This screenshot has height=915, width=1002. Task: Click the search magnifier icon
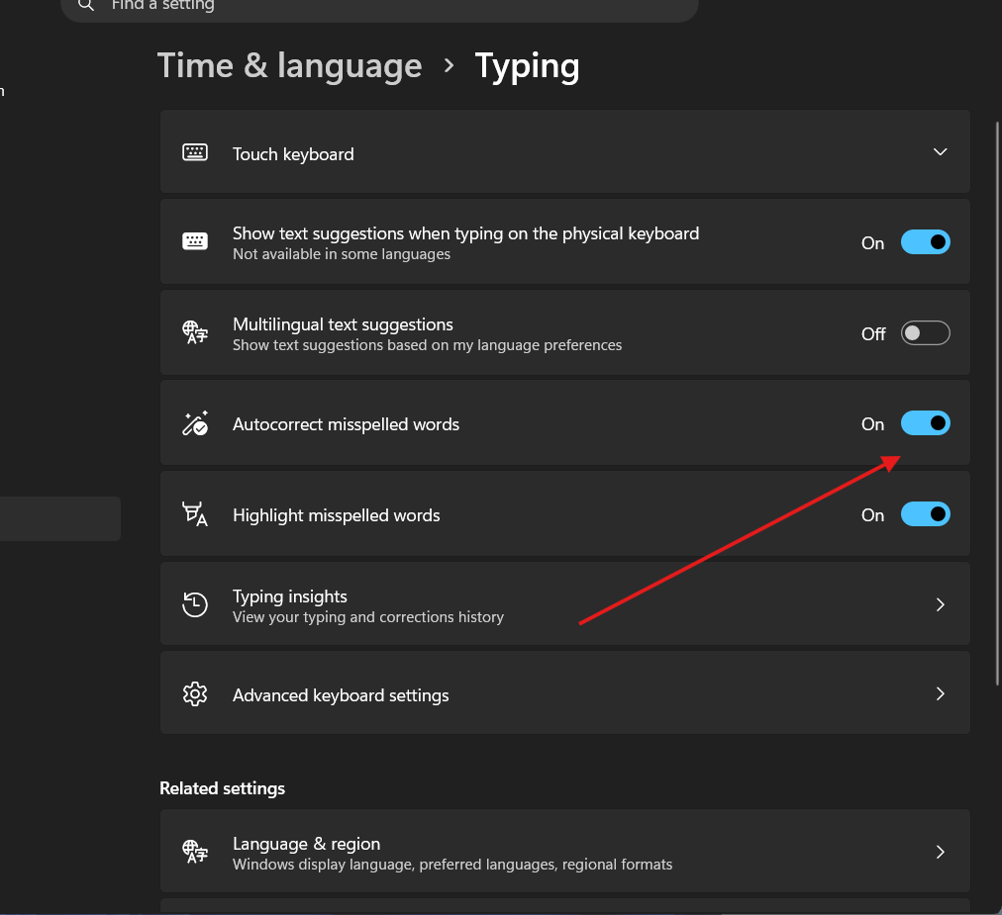point(86,5)
